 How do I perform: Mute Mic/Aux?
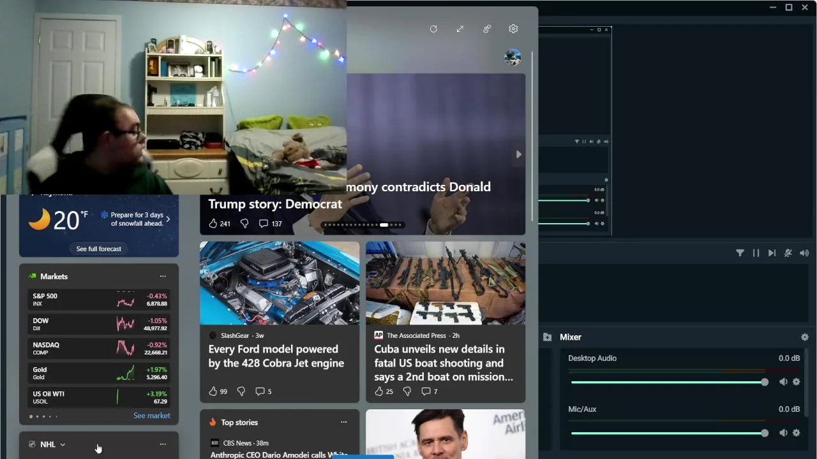click(x=783, y=433)
